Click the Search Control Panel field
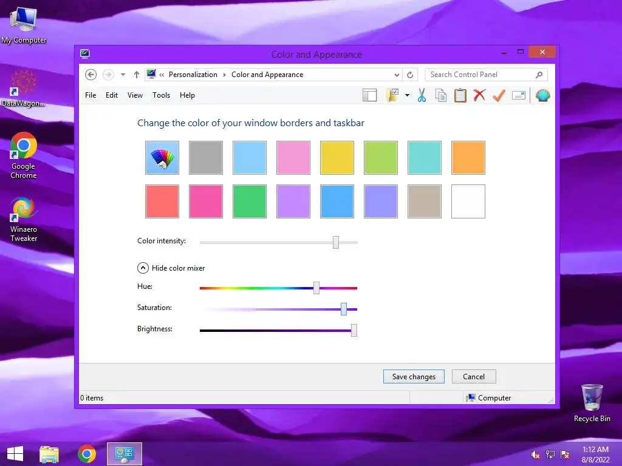Image resolution: width=622 pixels, height=466 pixels. pos(487,75)
